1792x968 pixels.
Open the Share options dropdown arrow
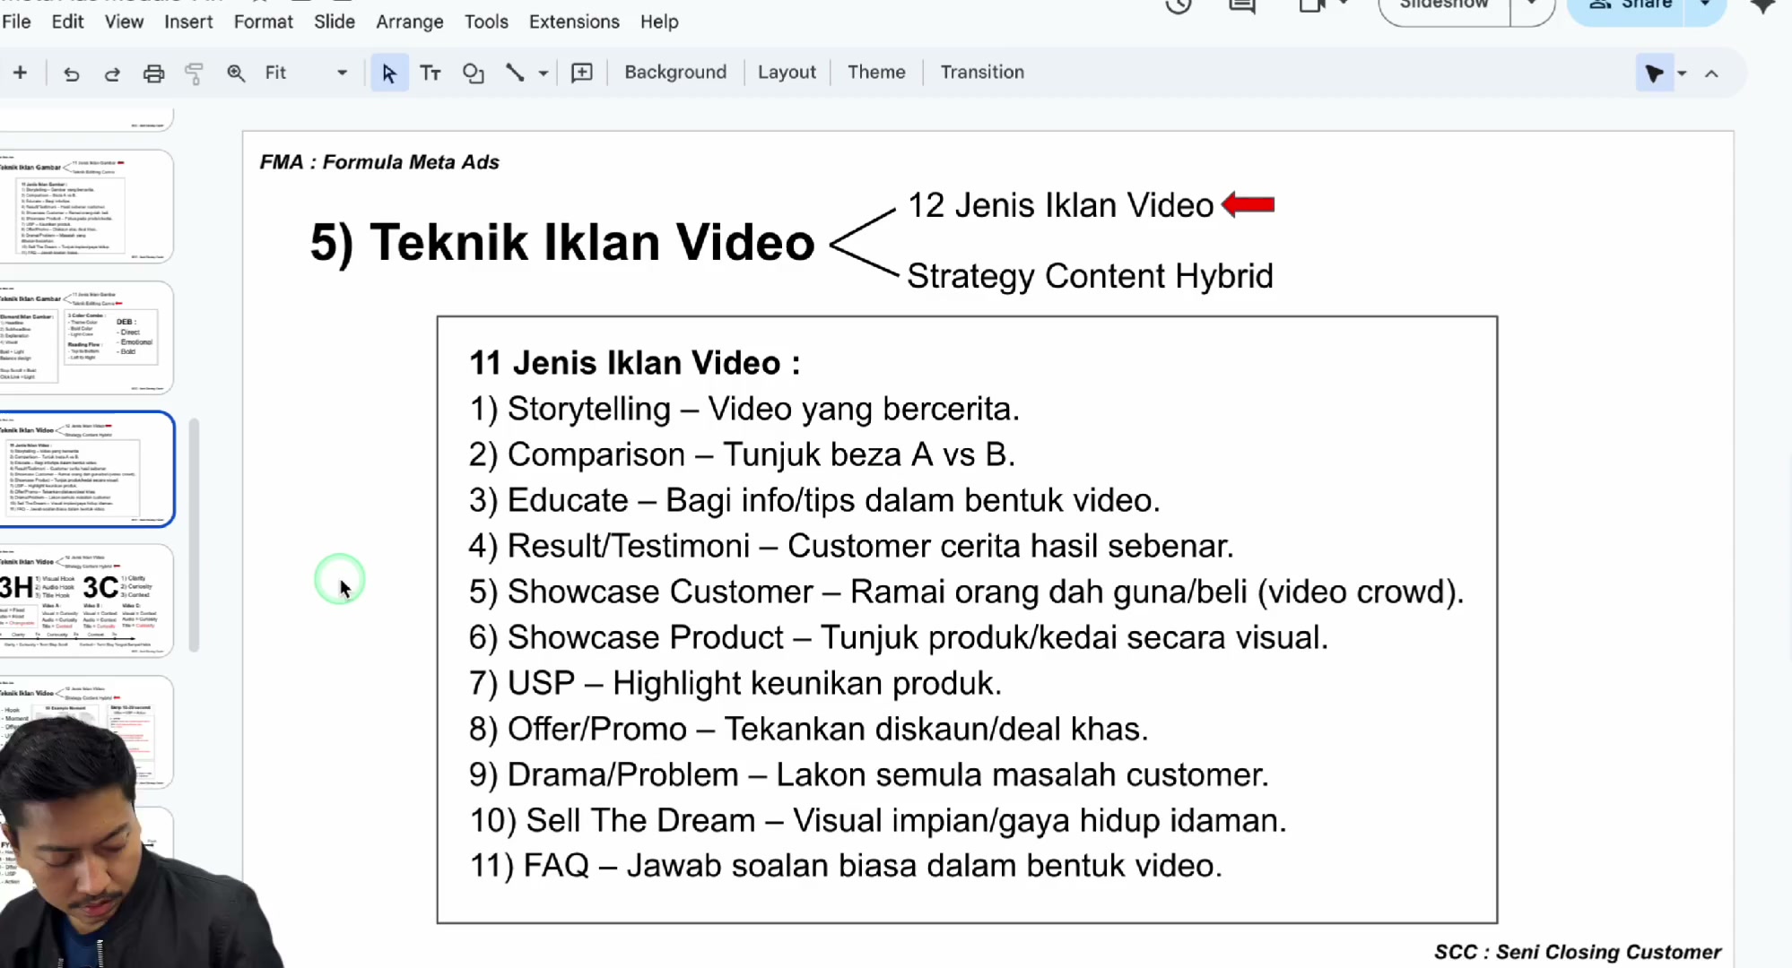click(1705, 5)
